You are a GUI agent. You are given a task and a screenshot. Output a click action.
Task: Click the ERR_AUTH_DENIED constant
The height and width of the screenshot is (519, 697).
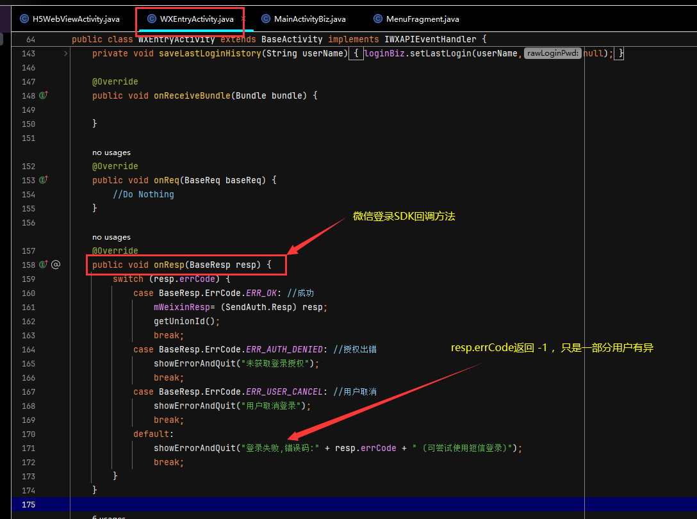(x=284, y=350)
